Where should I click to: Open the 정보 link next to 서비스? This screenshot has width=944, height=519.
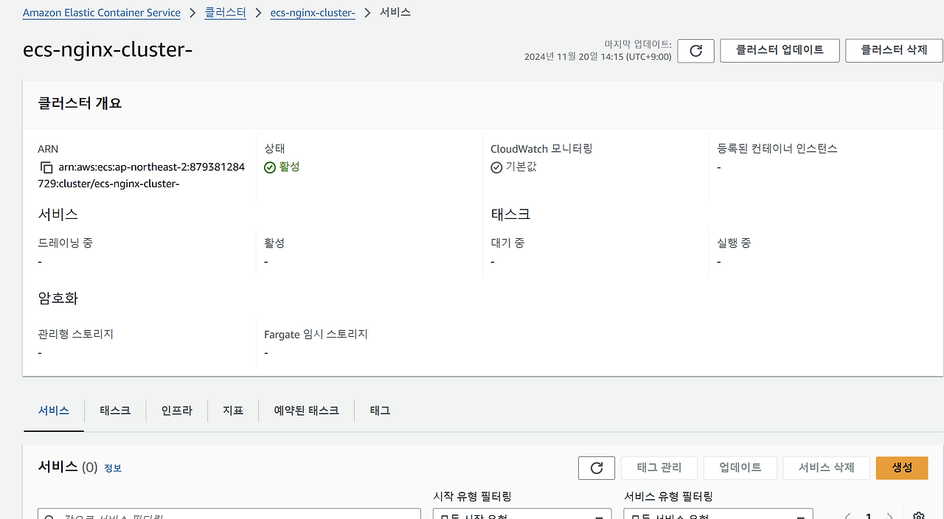[113, 468]
